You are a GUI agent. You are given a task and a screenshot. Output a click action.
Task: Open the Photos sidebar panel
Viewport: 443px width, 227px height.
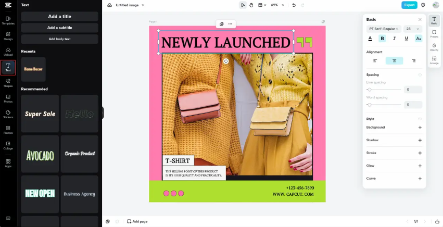point(8,98)
